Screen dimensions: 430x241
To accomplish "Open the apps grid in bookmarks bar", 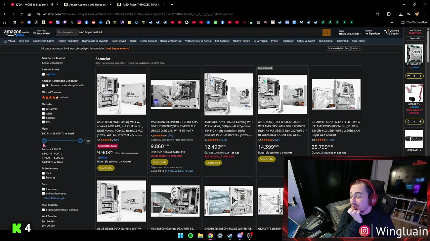I will [4, 22].
